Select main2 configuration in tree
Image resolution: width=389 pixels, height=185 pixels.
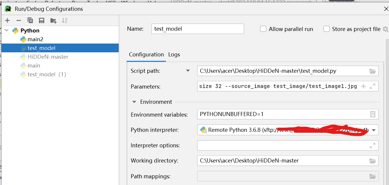click(35, 39)
